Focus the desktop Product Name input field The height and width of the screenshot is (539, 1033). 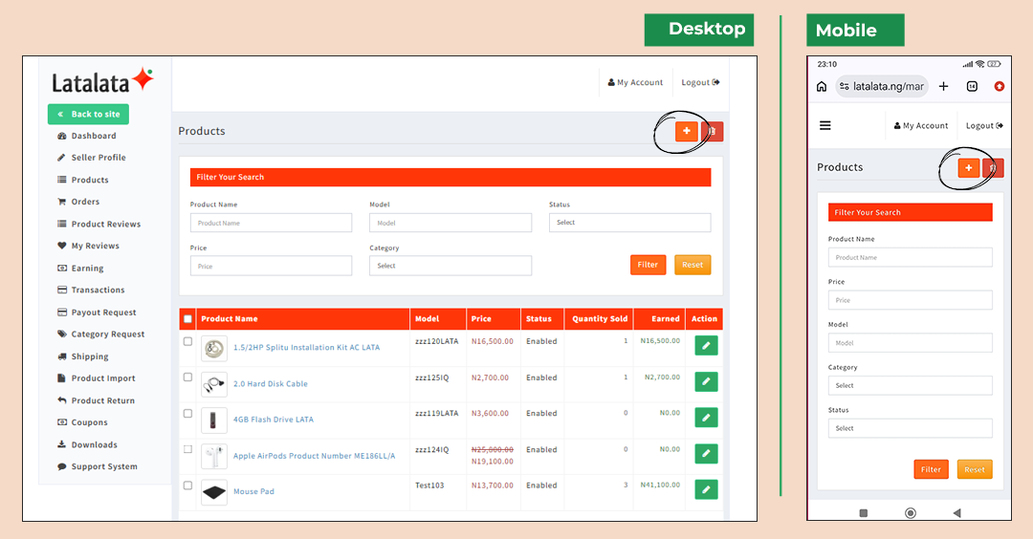coord(271,223)
